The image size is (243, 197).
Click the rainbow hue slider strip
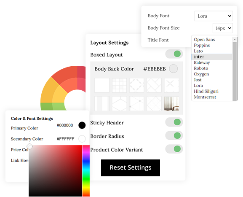click(86, 171)
